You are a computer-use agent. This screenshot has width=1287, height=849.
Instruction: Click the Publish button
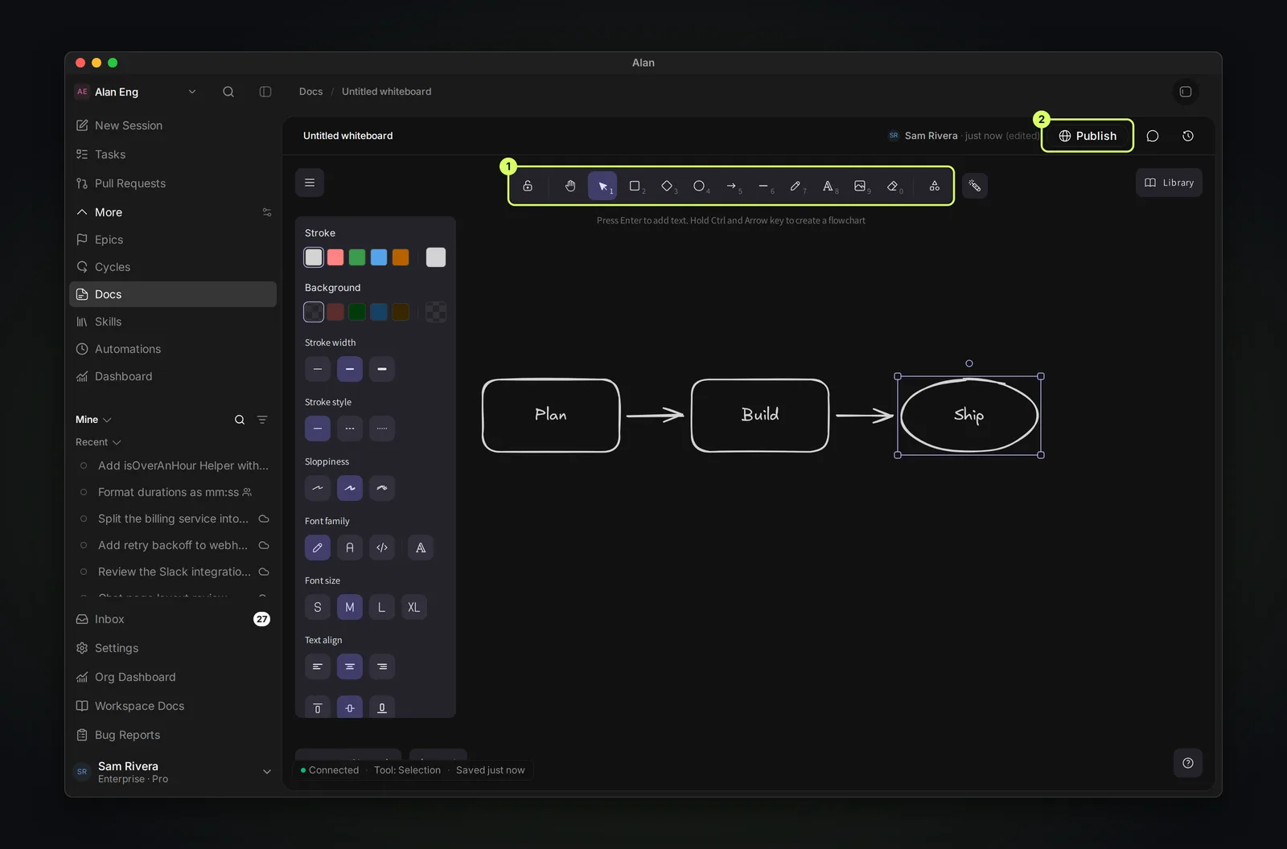[x=1088, y=136]
